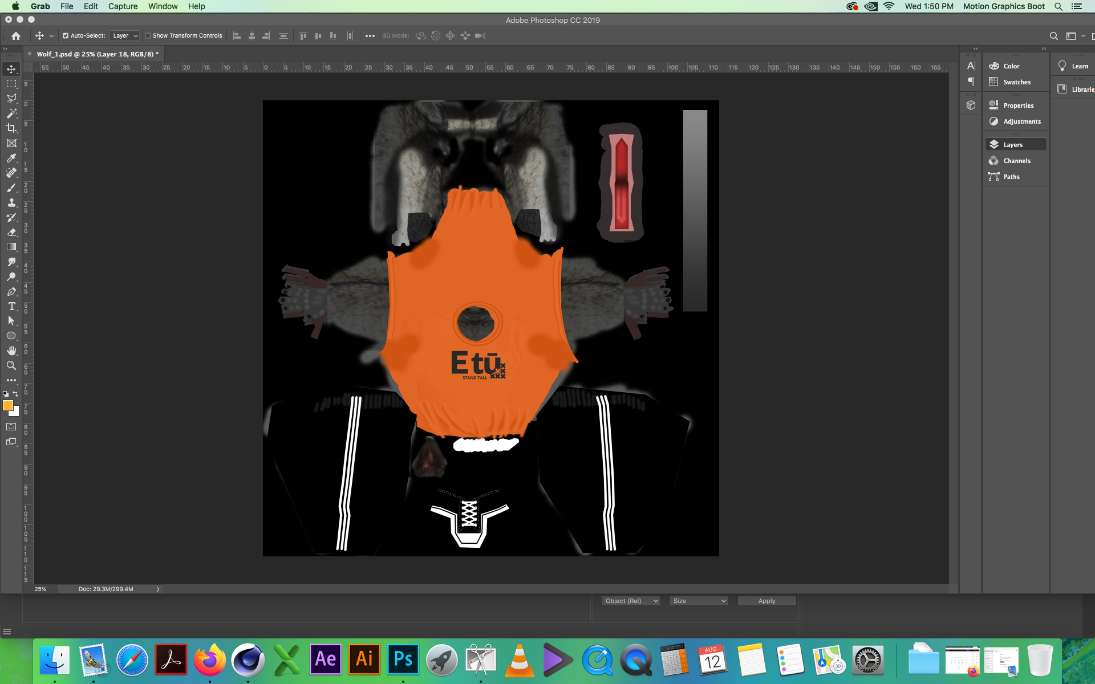
Task: Disable the Auto-Select checkbox
Action: [x=66, y=35]
